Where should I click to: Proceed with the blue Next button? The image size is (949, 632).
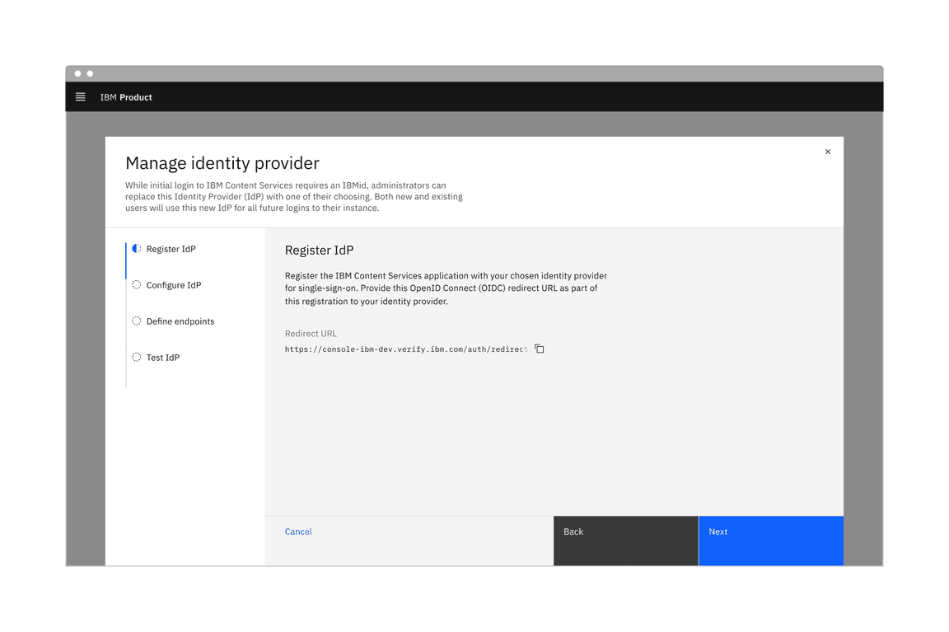point(770,541)
